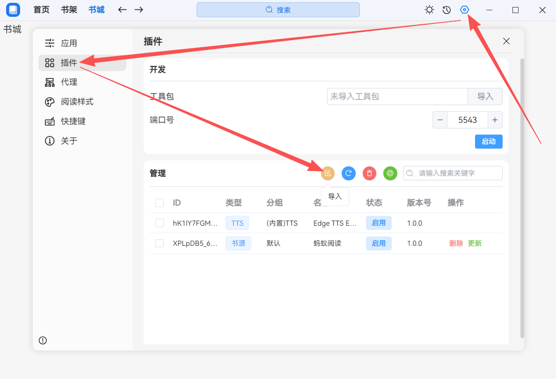Viewport: 556px width, 379px height.
Task: Check the 蚂蚁阅读 plugin row checkbox
Action: (x=160, y=243)
